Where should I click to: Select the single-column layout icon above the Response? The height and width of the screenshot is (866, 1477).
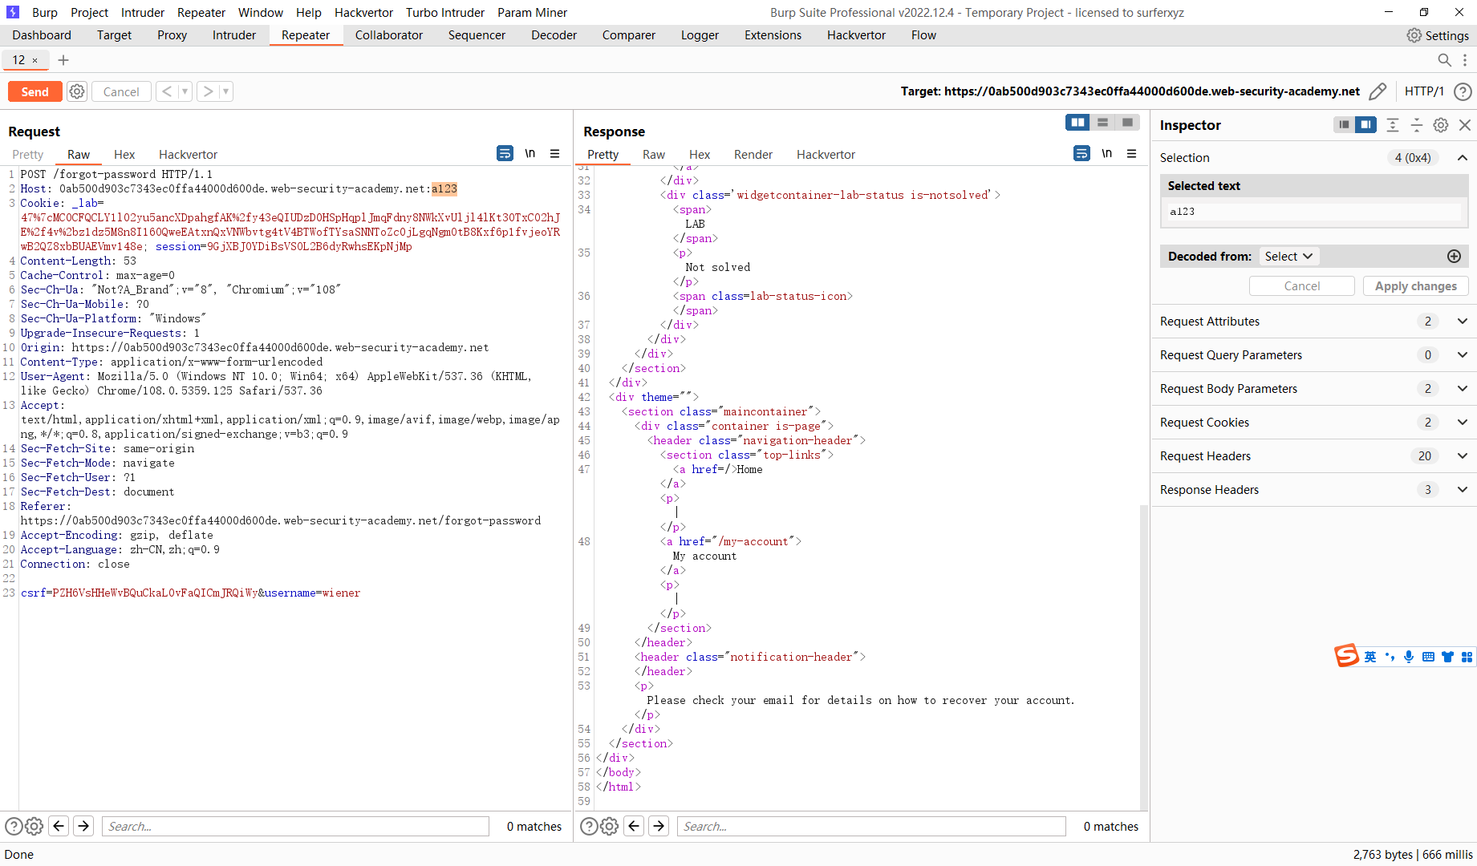tap(1127, 122)
